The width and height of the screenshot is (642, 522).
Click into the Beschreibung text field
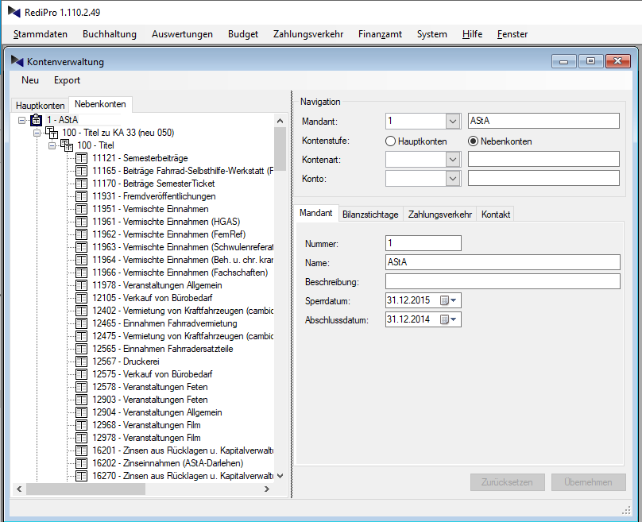(x=502, y=281)
